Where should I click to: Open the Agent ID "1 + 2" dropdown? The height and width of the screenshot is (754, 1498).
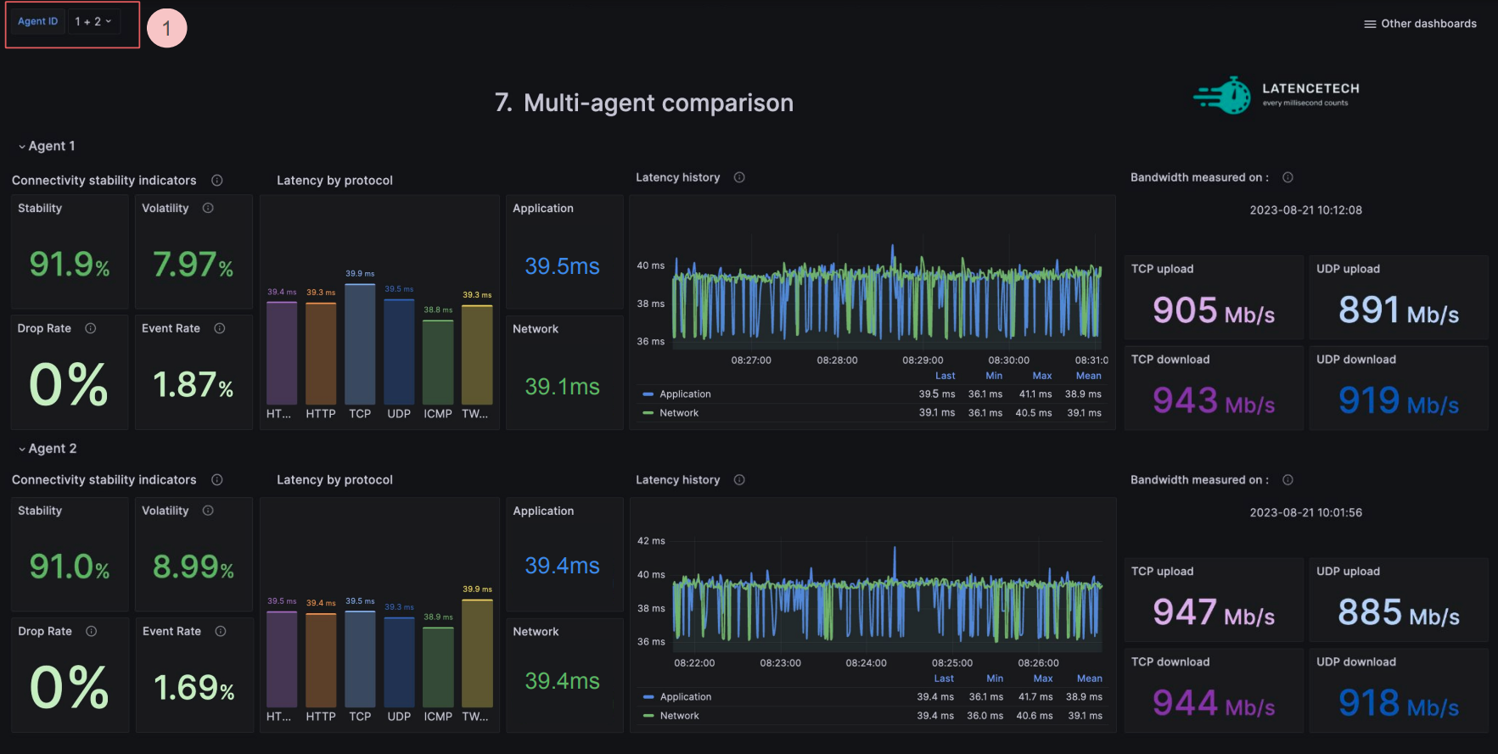click(x=93, y=21)
